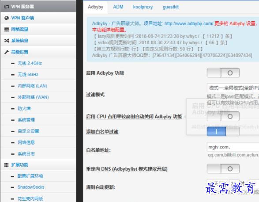The image size is (259, 202).
Task: Open 内部网络 (LAN) settings
Action: coord(32,86)
